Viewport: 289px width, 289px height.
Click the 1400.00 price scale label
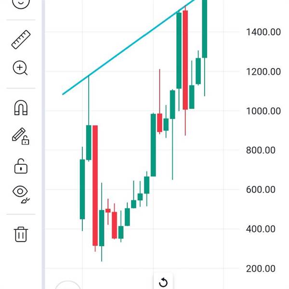click(263, 32)
